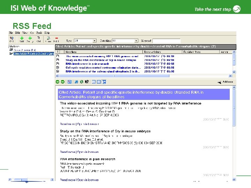251x188 pixels.
Task: Click the status icon of the Cell cycle regulators row
Action: 58,68
